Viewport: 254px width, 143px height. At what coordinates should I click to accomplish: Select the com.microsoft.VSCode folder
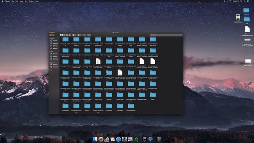(x=65, y=95)
